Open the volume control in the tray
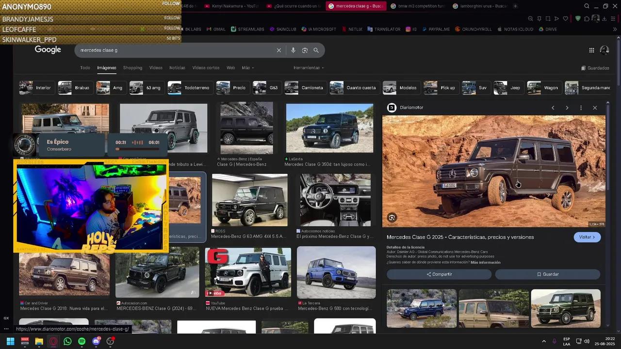 click(x=587, y=341)
